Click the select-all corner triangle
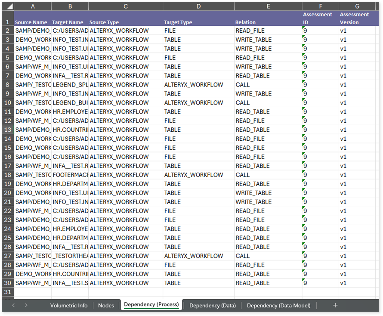This screenshot has height=316, width=383. pyautogui.click(x=9, y=6)
